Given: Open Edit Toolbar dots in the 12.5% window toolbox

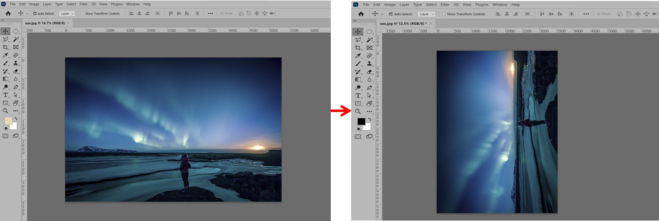Looking at the screenshot, I should tap(369, 112).
